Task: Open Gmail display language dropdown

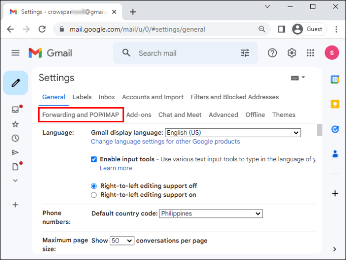Action: coord(233,133)
